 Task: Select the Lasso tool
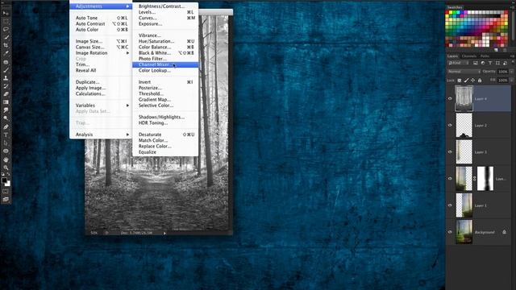click(6, 29)
